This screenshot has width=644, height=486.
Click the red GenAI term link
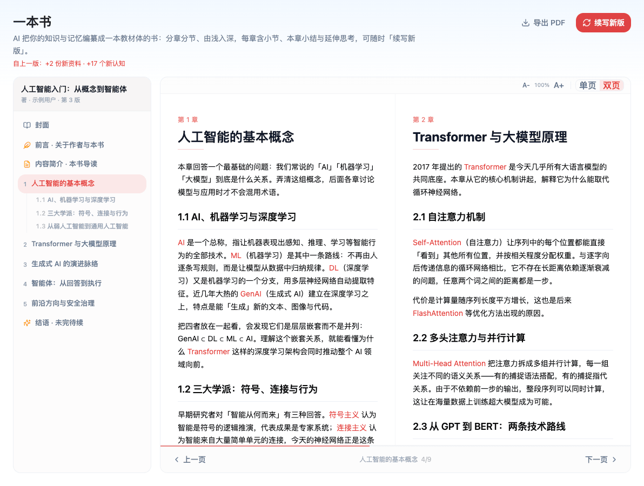tap(251, 294)
